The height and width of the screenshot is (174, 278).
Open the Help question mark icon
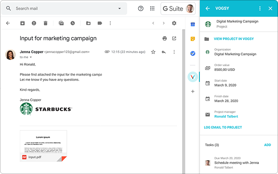pyautogui.click(x=141, y=8)
